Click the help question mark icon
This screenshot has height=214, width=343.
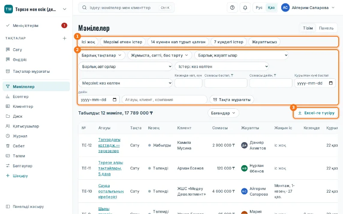point(232,8)
